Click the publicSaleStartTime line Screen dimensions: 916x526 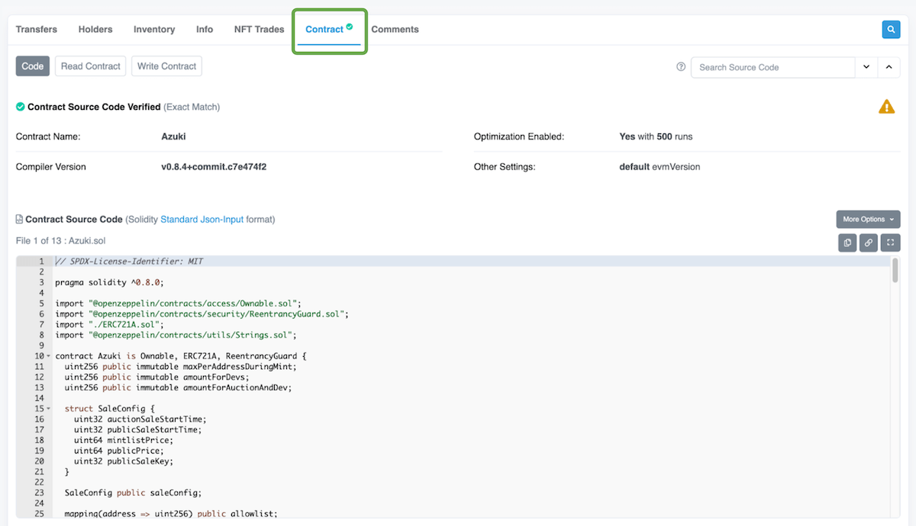point(137,430)
